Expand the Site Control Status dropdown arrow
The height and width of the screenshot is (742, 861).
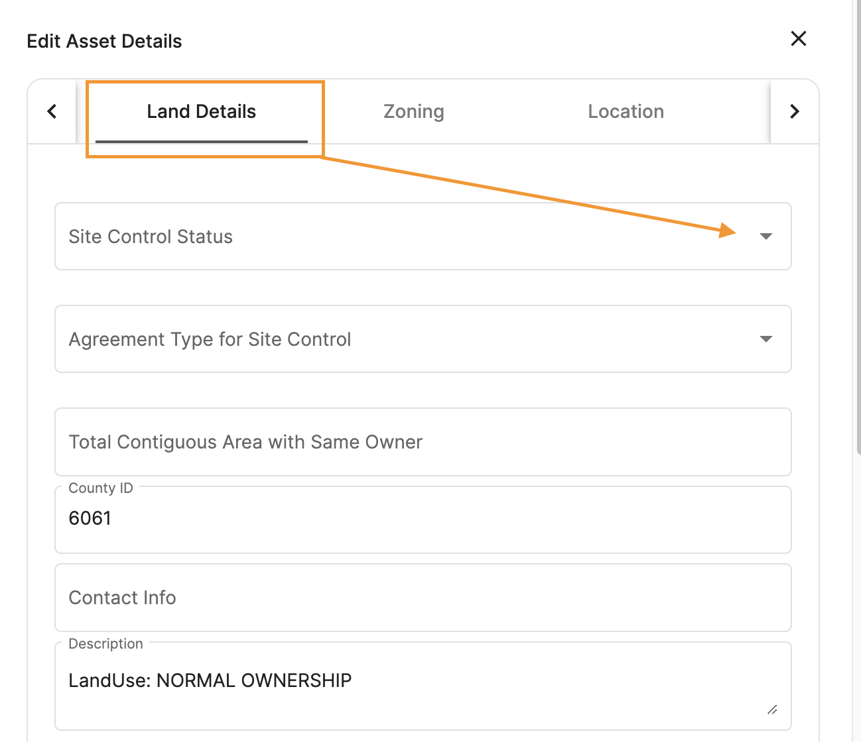765,237
